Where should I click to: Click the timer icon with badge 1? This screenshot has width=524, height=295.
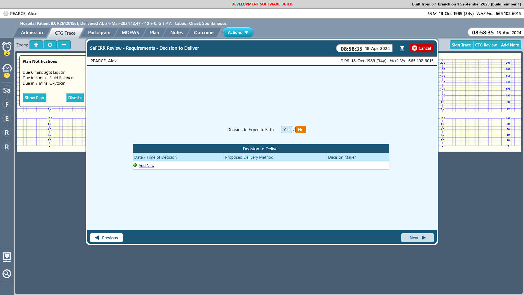point(7,70)
